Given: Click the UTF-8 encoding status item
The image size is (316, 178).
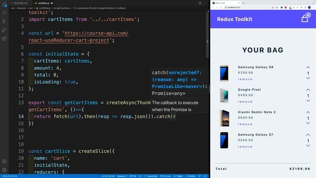Looking at the screenshot, I should tap(132, 176).
